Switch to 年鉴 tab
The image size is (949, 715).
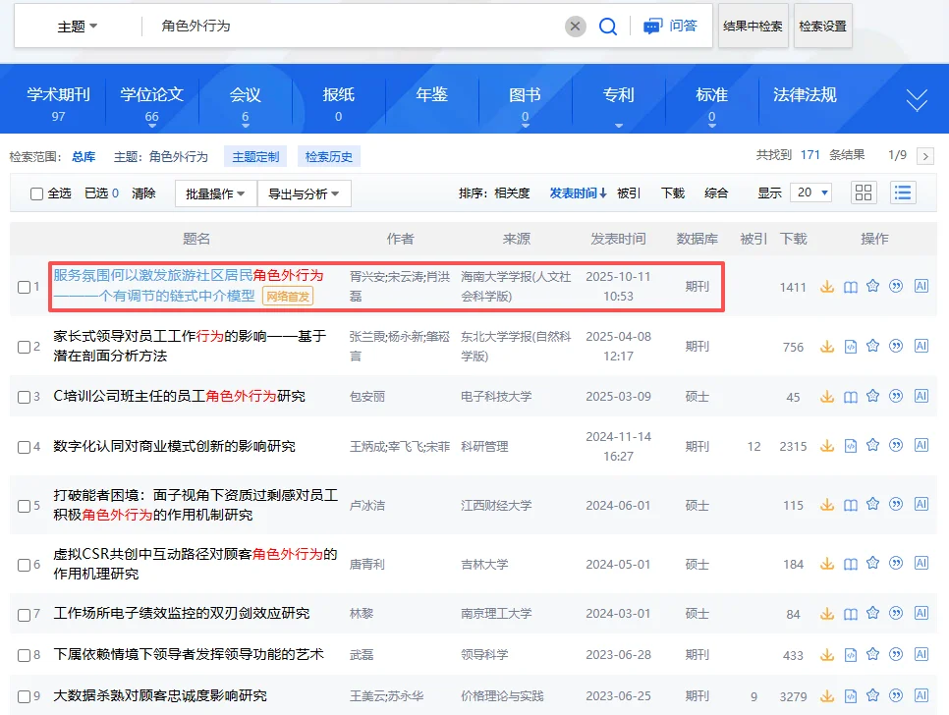(431, 95)
